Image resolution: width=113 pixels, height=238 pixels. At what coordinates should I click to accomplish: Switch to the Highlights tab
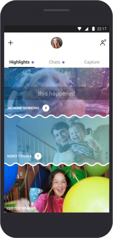coord(19,62)
